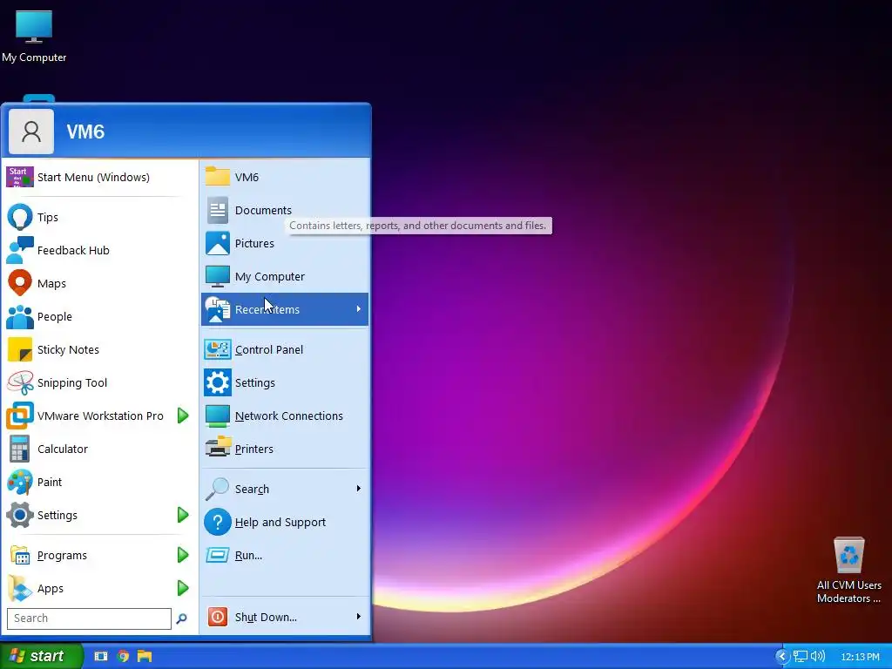Image resolution: width=892 pixels, height=669 pixels.
Task: Open File Explorer from the taskbar
Action: coord(145,656)
